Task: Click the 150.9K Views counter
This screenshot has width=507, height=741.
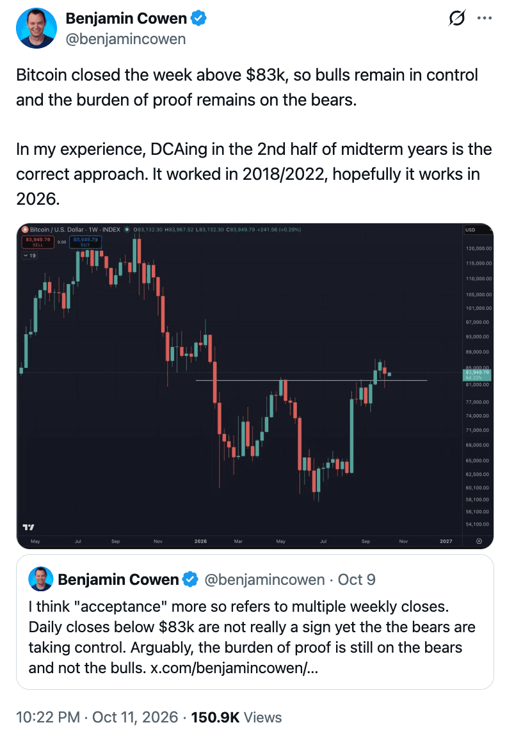Action: pos(236,717)
